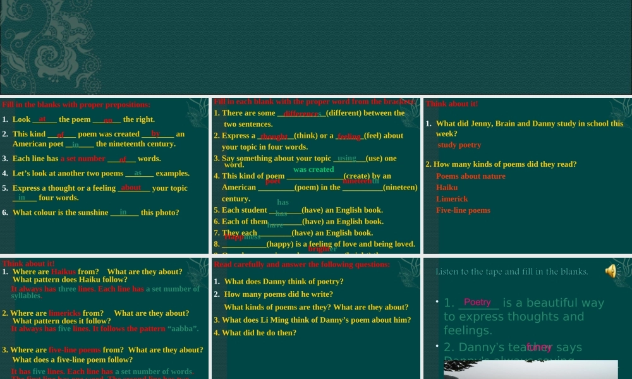Click 'What does Danny think of poetry?'
Image resolution: width=632 pixels, height=379 pixels.
pyautogui.click(x=284, y=282)
